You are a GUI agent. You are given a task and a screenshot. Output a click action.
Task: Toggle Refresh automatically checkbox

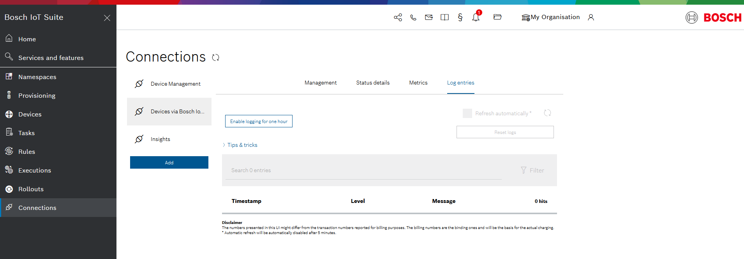point(467,113)
